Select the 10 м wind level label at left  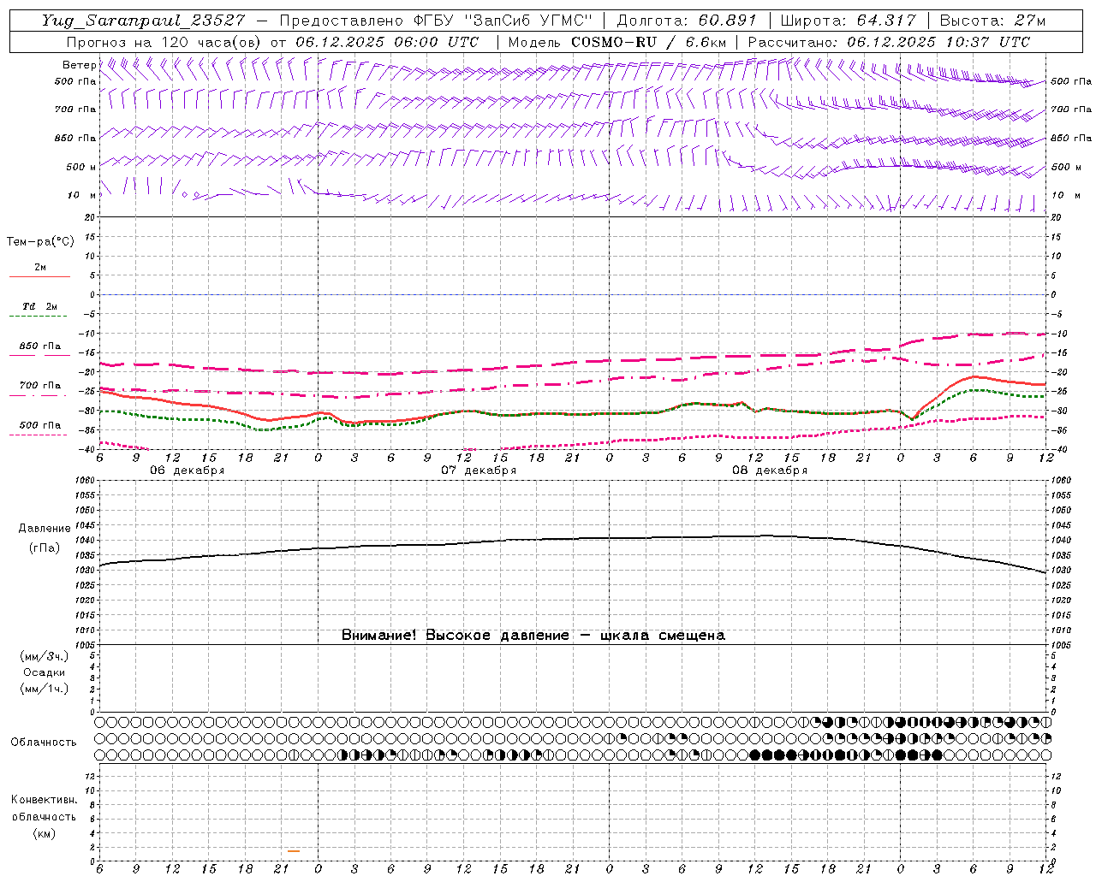coord(81,195)
